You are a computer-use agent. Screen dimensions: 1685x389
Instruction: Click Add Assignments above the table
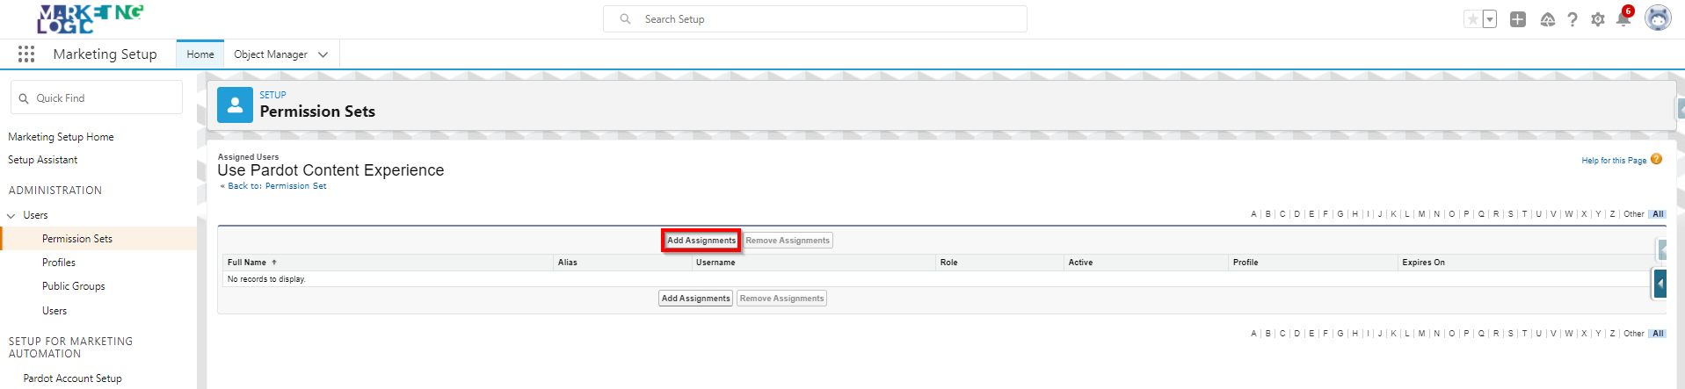[x=701, y=241]
